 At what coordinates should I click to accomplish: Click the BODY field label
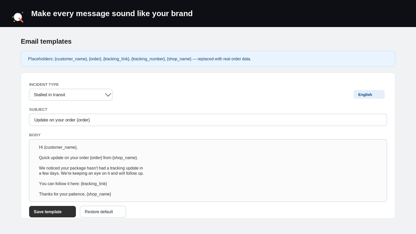[x=35, y=135]
